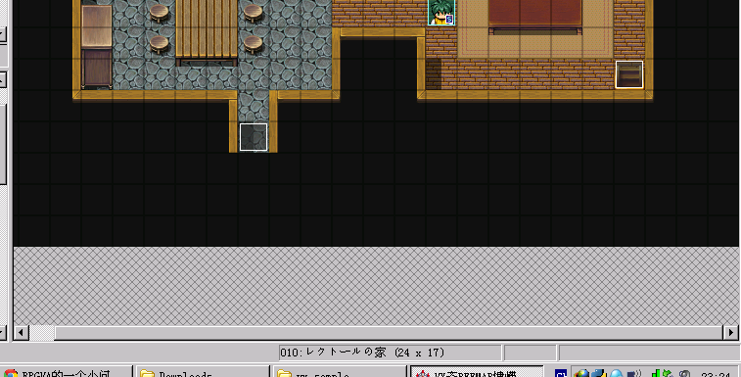The width and height of the screenshot is (741, 377).
Task: Click the stool below-left of the wooden table
Action: point(160,44)
